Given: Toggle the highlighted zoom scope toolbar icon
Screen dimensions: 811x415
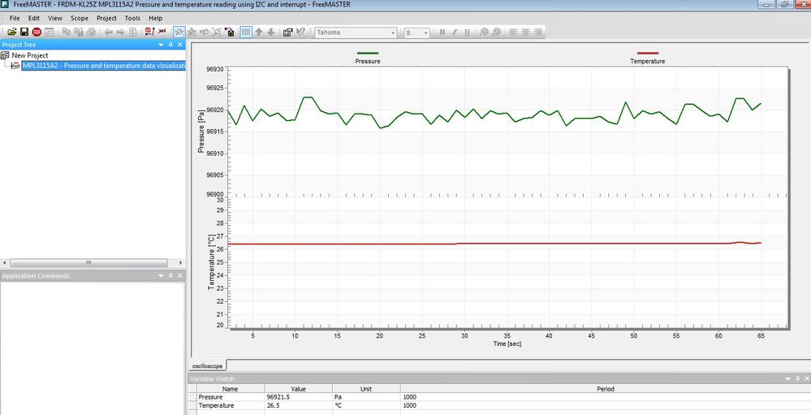Looking at the screenshot, I should (x=179, y=32).
